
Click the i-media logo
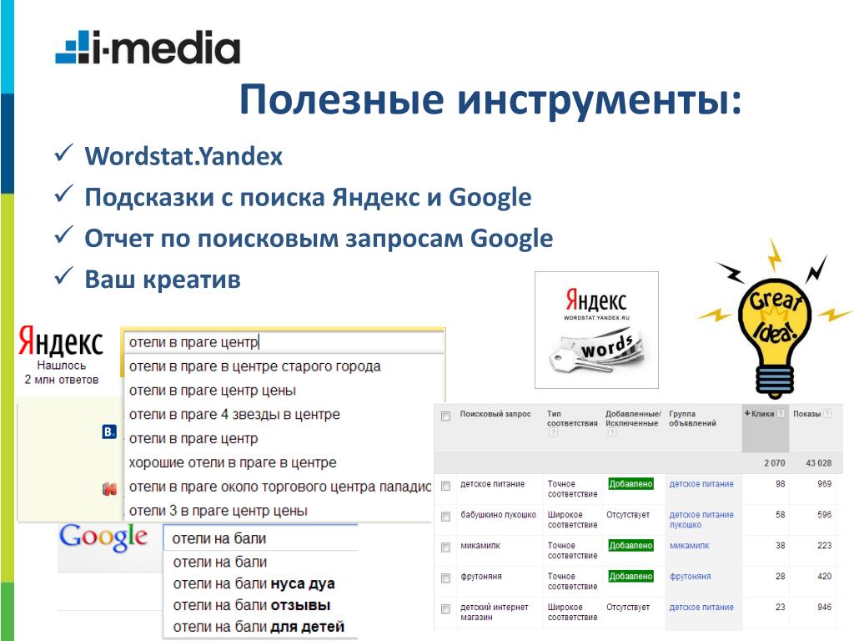148,48
